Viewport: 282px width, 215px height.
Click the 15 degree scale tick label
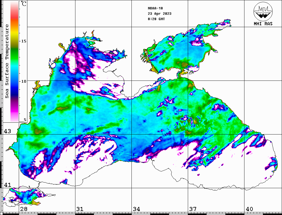(x=24, y=41)
